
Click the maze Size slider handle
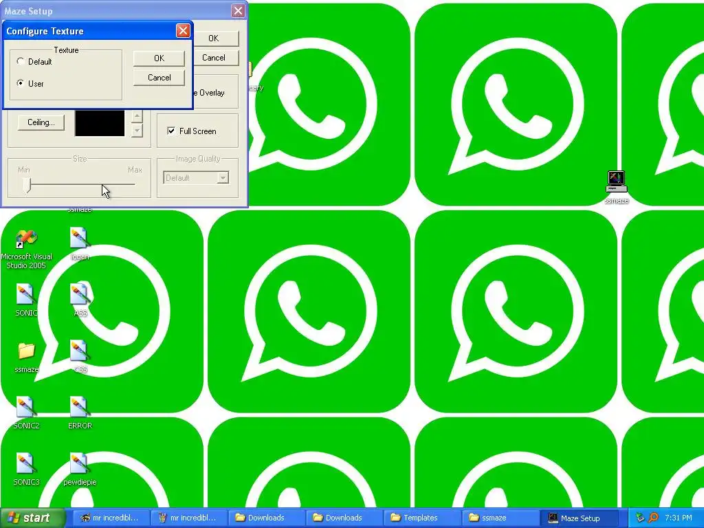27,184
